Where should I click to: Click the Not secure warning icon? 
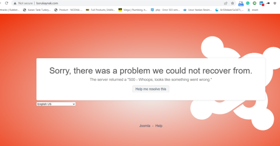click(15, 3)
